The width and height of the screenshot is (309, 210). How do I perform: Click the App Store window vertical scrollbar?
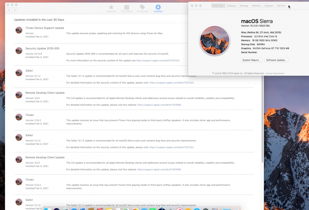click(262, 118)
